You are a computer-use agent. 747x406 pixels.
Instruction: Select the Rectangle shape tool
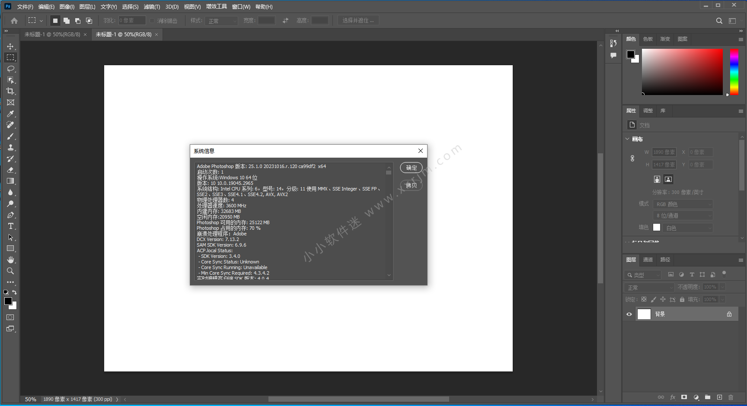coord(10,248)
